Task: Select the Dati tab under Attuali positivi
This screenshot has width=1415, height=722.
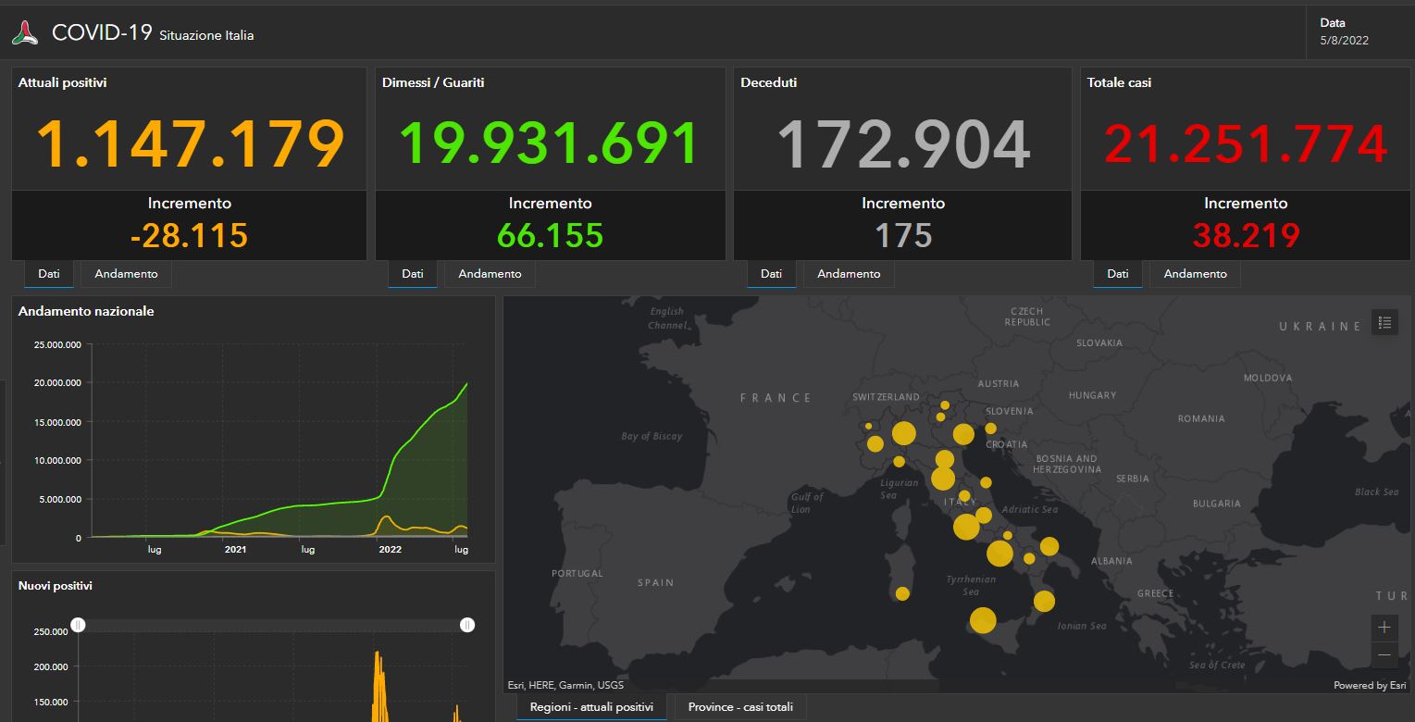Action: pyautogui.click(x=49, y=274)
